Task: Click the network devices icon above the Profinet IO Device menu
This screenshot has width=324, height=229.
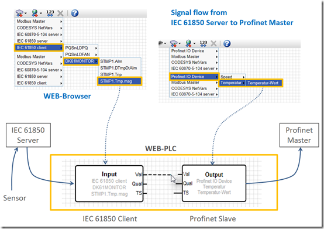Action: [174, 43]
